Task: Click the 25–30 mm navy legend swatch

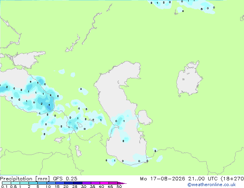Action: (77, 183)
